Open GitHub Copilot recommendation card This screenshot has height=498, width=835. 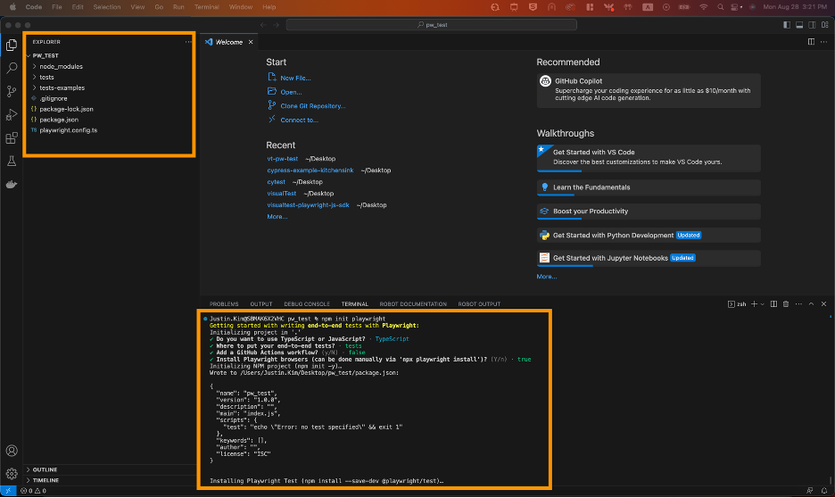[649, 90]
